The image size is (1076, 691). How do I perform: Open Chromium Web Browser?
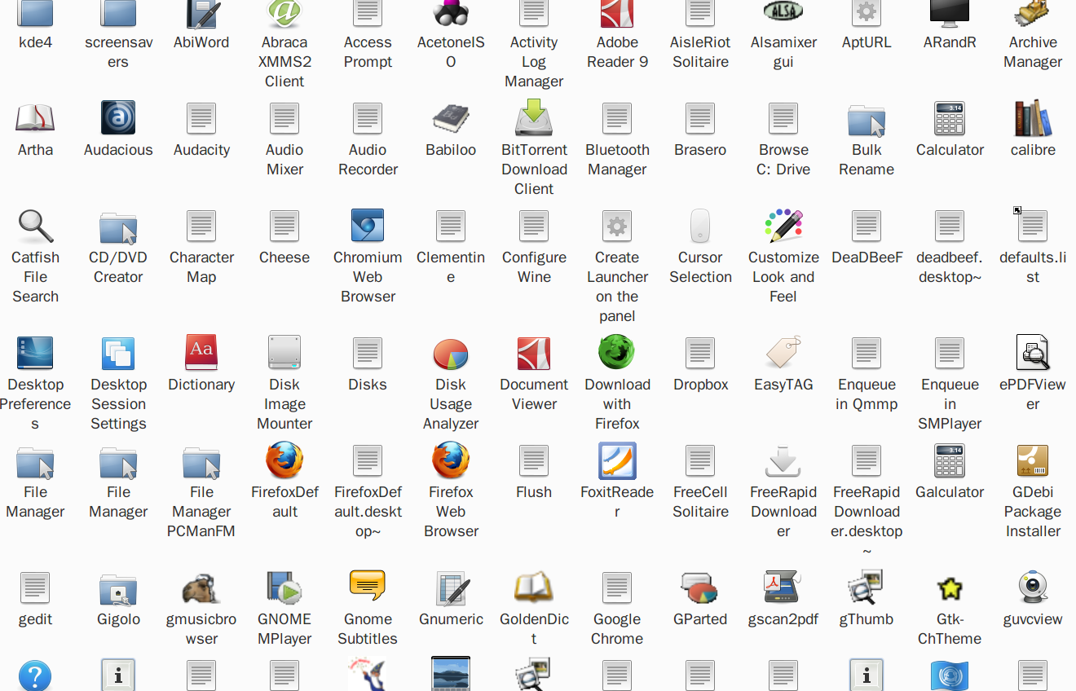click(x=368, y=226)
